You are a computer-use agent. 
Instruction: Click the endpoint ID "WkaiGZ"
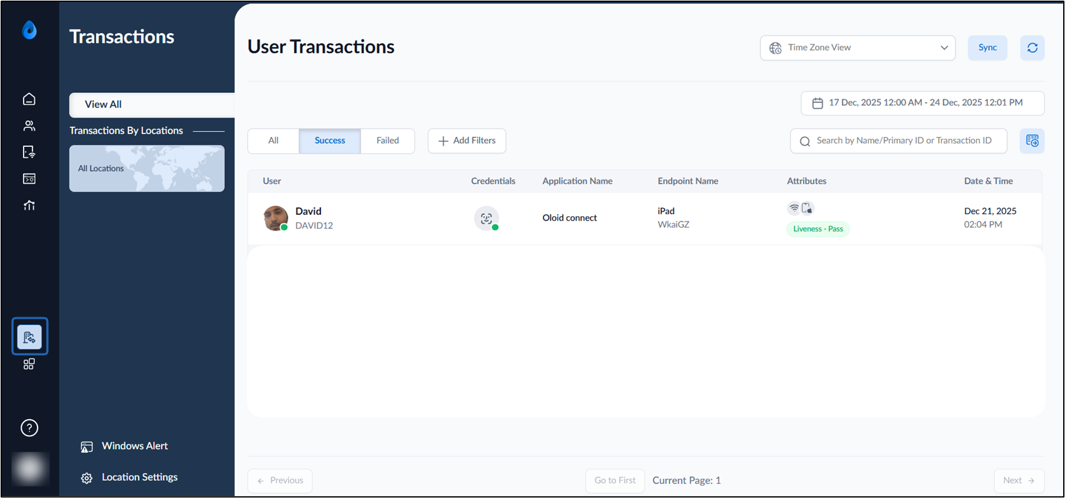point(674,225)
